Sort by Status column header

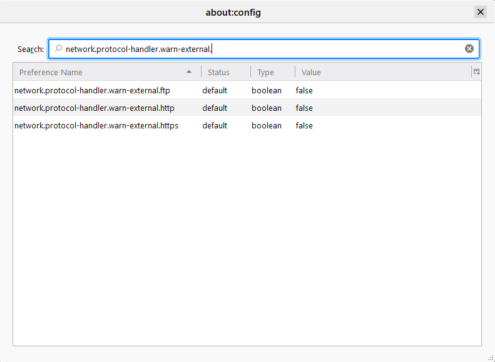coord(226,72)
